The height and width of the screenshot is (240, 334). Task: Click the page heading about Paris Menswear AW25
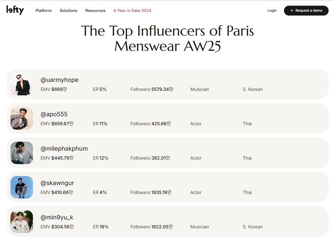point(167,38)
